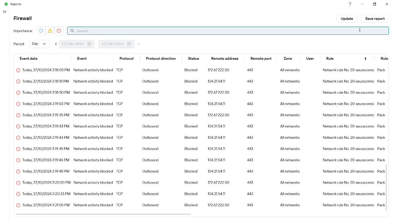The image size is (393, 221).
Task: Click the vertical scrollbar of the event list
Action: 386,188
